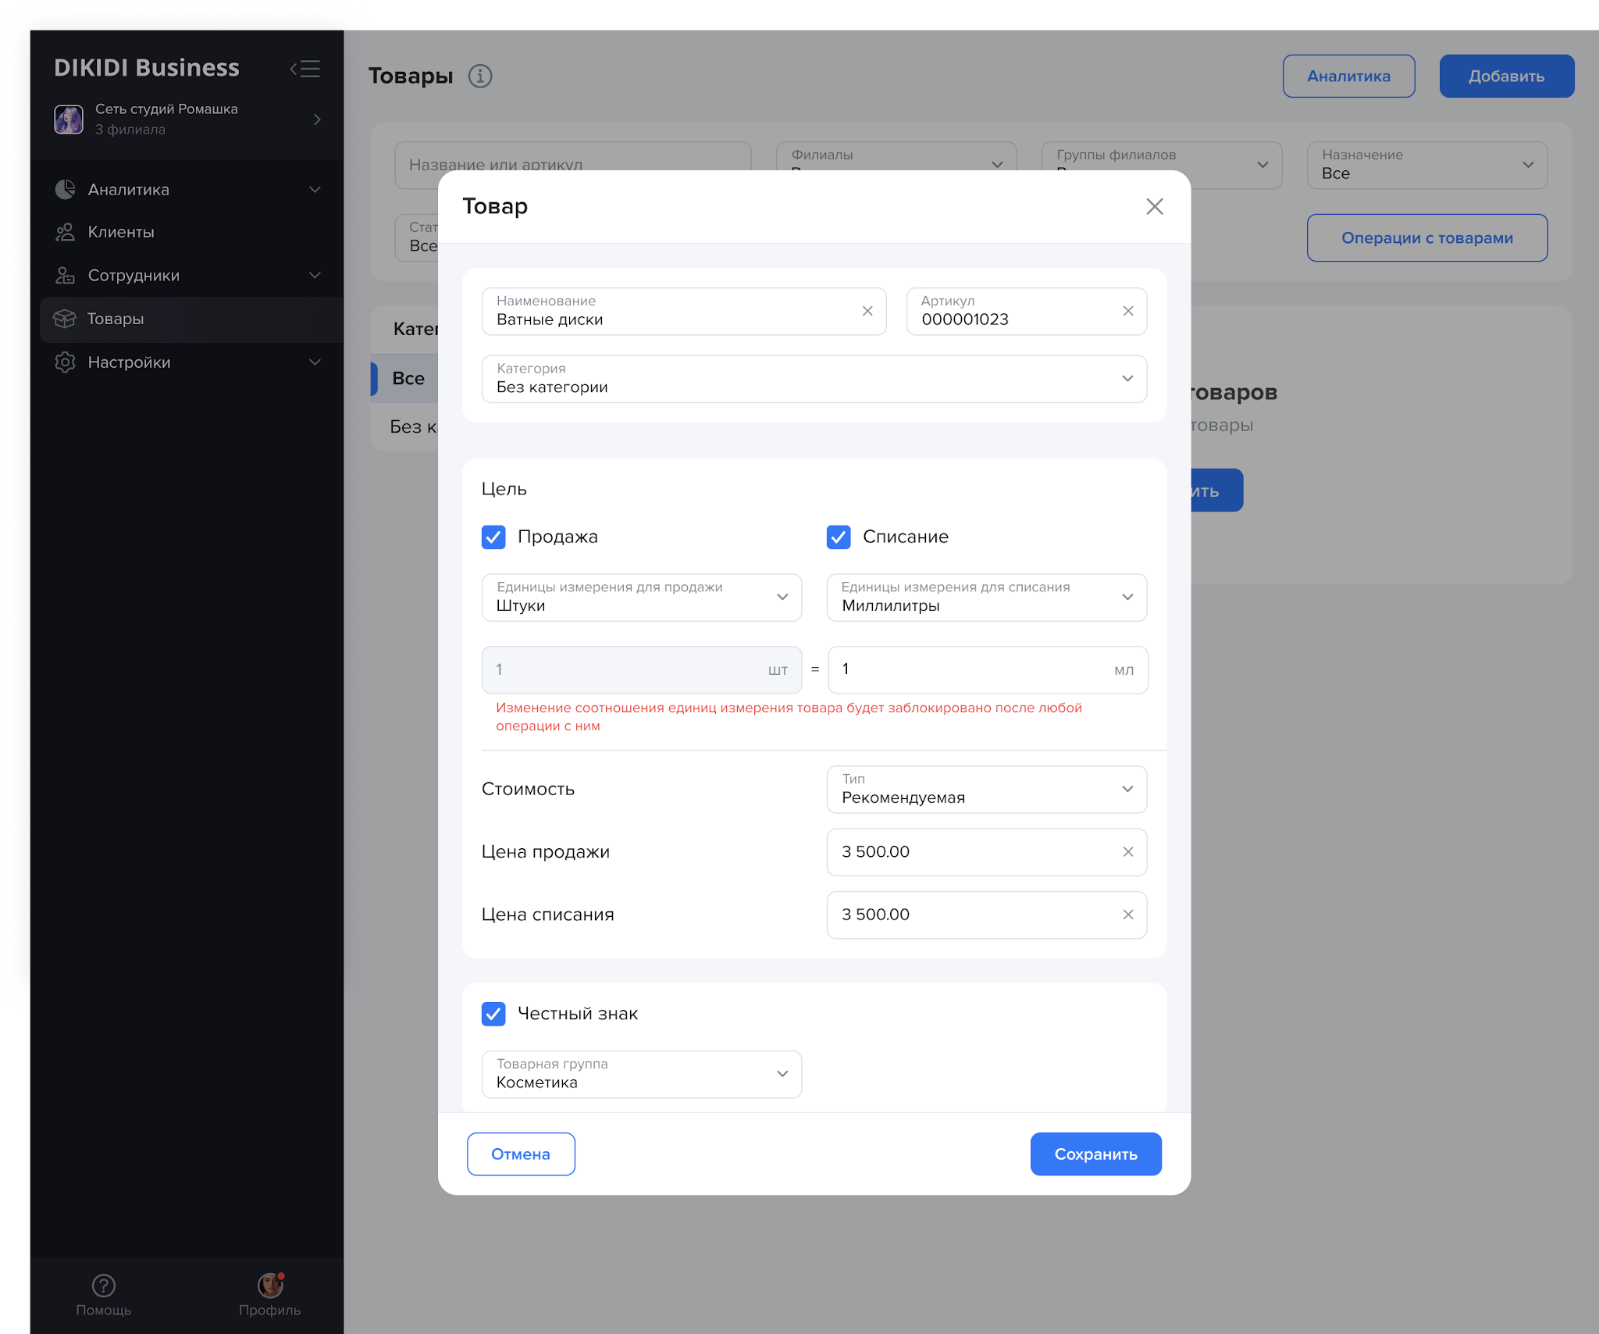1599x1334 pixels.
Task: Open the Назначение filter dropdown
Action: click(x=1427, y=165)
